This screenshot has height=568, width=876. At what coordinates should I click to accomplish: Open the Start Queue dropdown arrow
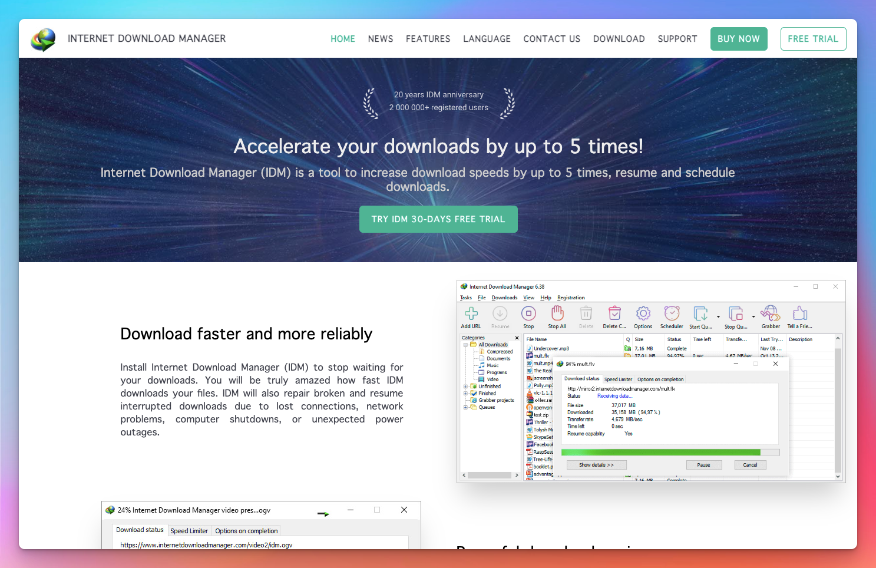pos(718,316)
